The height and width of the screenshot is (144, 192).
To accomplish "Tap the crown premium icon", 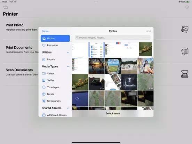I will click(6, 7).
